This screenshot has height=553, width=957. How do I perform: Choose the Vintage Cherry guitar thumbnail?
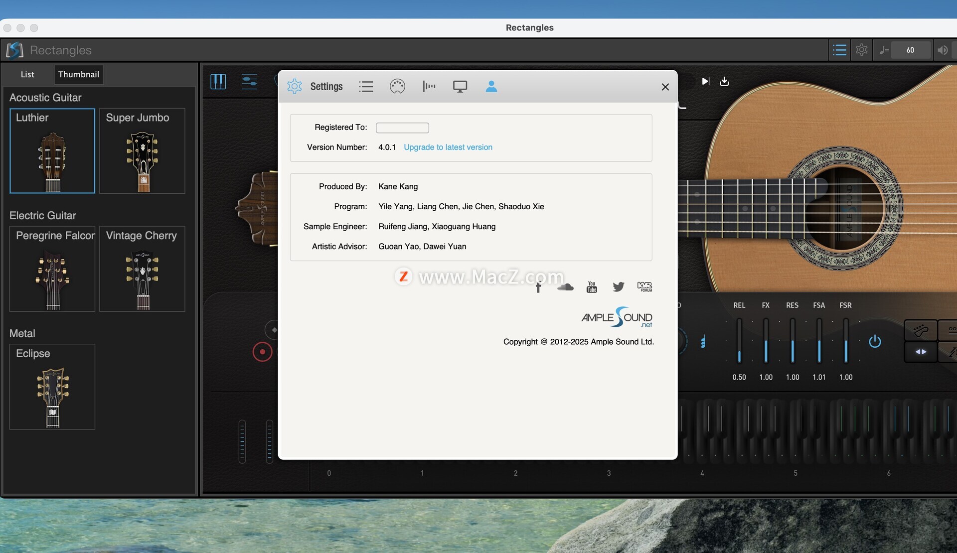click(x=142, y=269)
